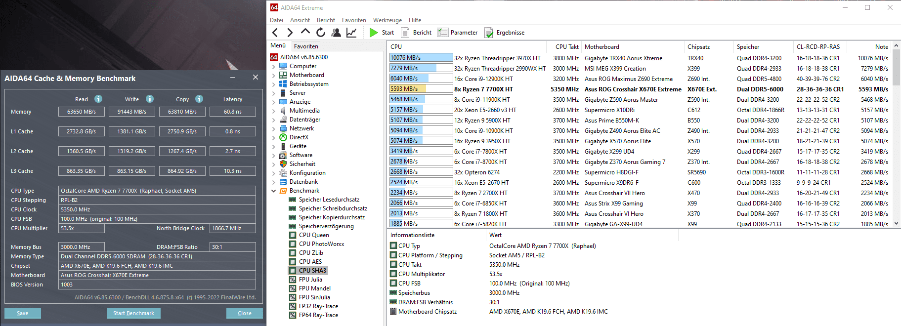This screenshot has height=326, width=901.
Task: Select the Multimedia icon in tree
Action: pos(283,111)
